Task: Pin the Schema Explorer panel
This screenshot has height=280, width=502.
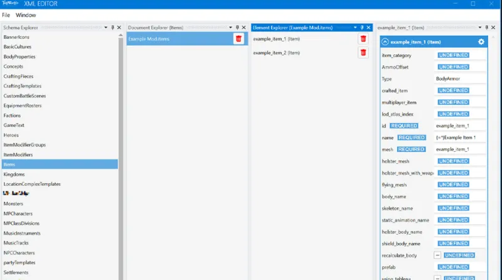Action: 112,28
